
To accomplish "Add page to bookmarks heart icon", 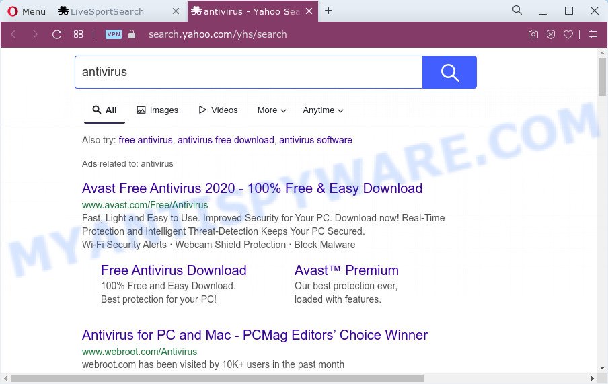I will pos(568,34).
